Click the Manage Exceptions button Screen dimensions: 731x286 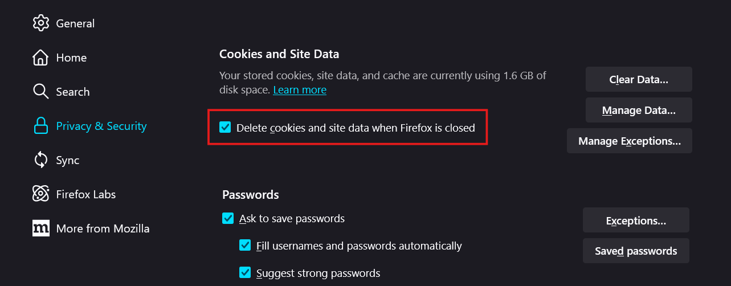click(630, 141)
